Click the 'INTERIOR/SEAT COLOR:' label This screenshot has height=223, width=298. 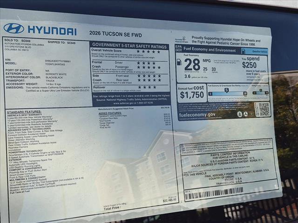point(23,77)
